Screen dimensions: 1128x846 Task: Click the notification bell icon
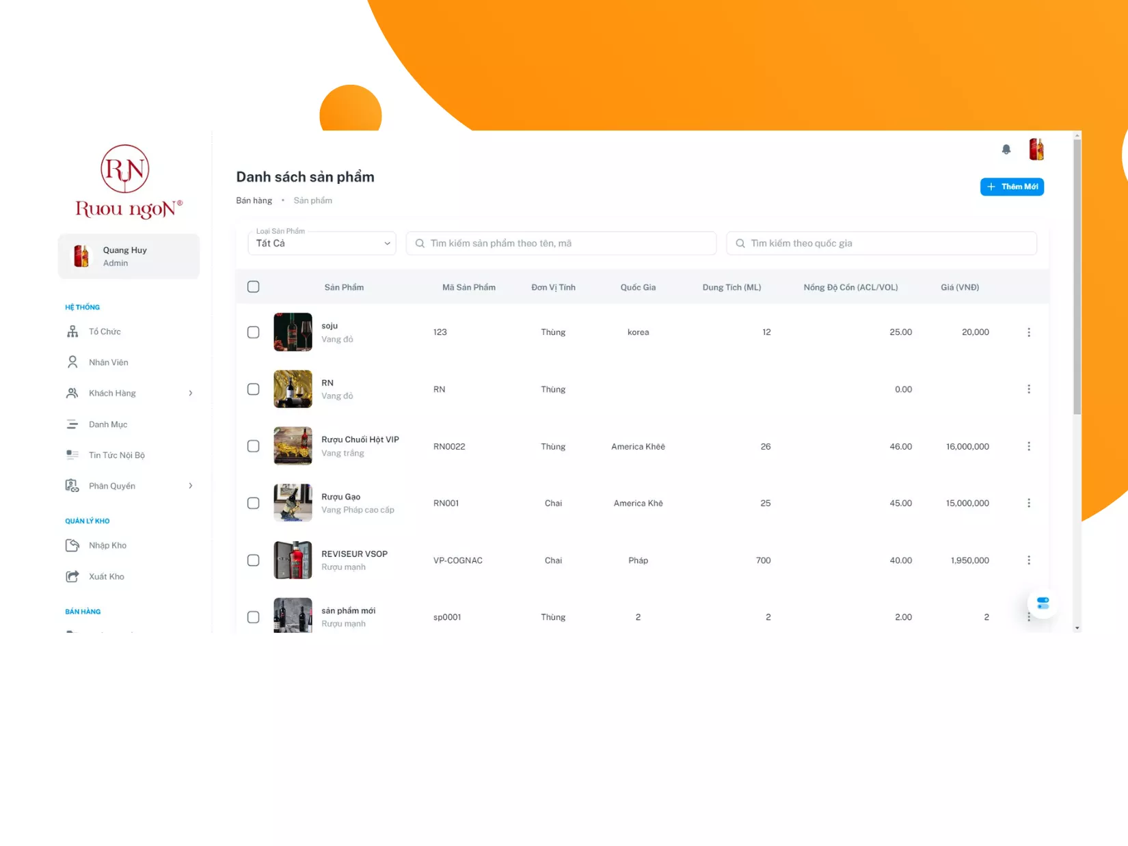click(1006, 149)
